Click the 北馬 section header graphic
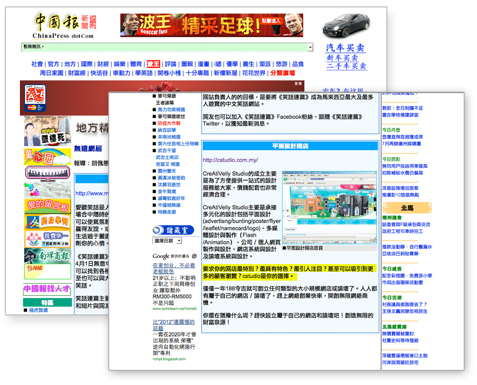477x385 pixels. (407, 208)
